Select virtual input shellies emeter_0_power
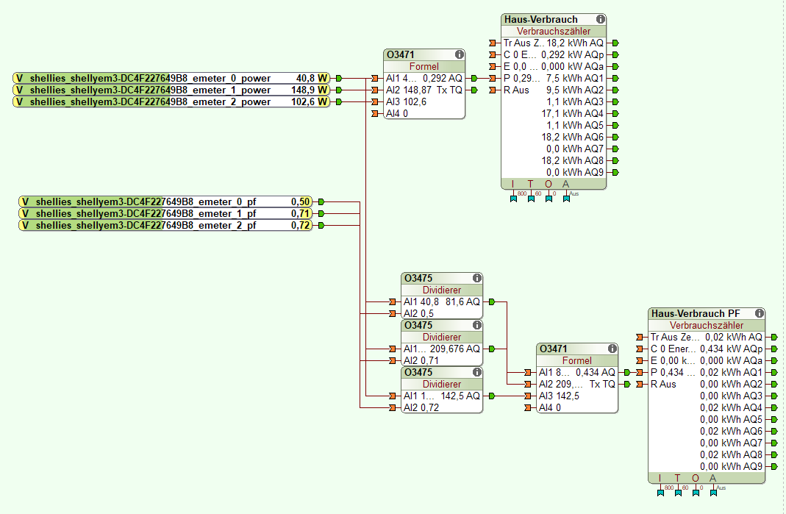Screen dimensions: 786x514 click(x=171, y=78)
